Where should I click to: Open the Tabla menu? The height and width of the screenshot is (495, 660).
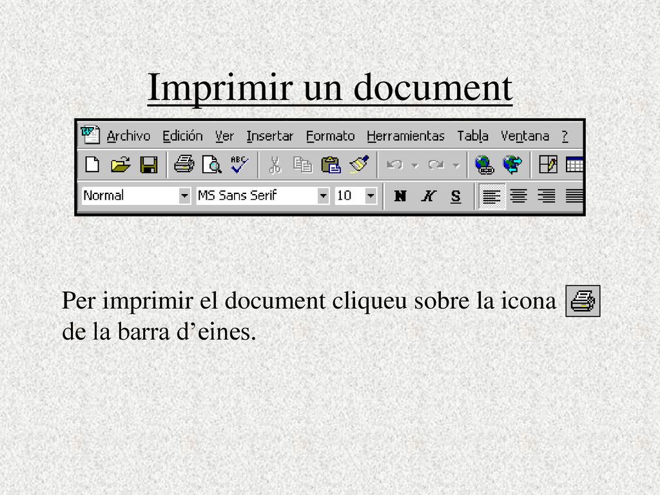coord(472,136)
